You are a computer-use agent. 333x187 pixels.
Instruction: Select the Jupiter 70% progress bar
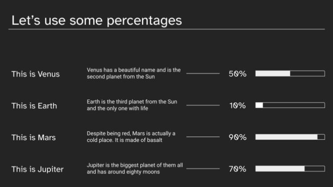pyautogui.click(x=290, y=169)
